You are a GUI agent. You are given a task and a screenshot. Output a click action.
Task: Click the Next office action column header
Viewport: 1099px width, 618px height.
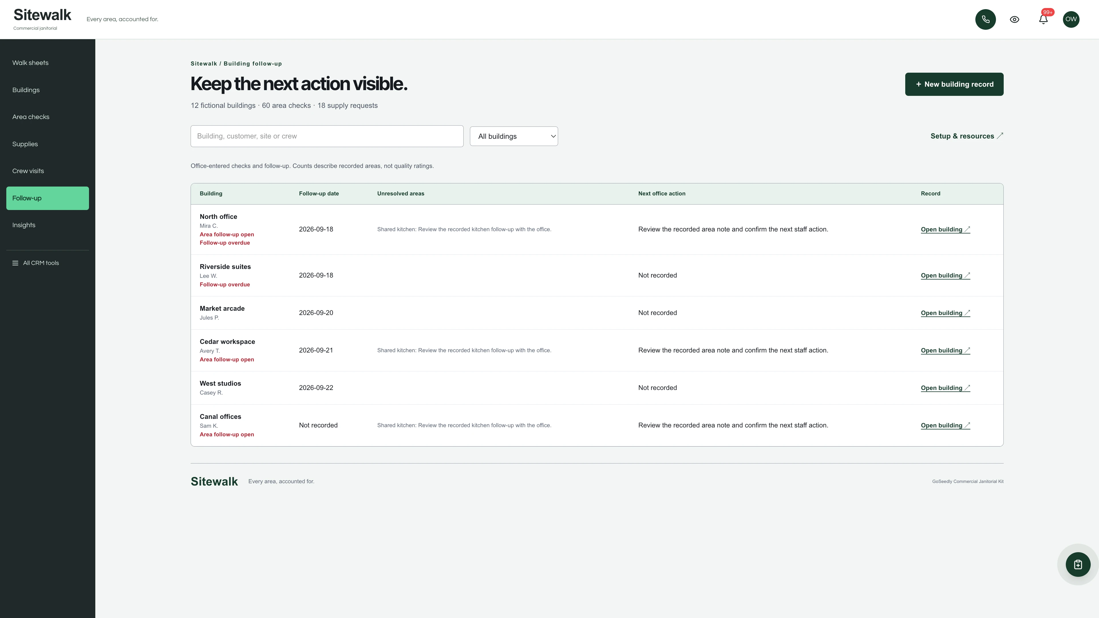pos(662,194)
